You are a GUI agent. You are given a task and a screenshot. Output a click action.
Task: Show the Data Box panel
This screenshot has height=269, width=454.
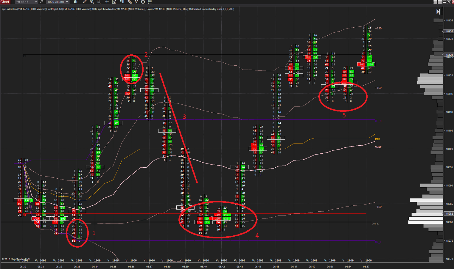click(x=114, y=2)
